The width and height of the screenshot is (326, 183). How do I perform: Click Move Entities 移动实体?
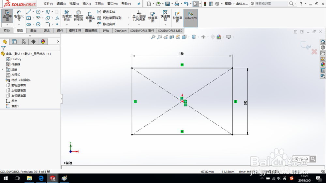[106, 24]
